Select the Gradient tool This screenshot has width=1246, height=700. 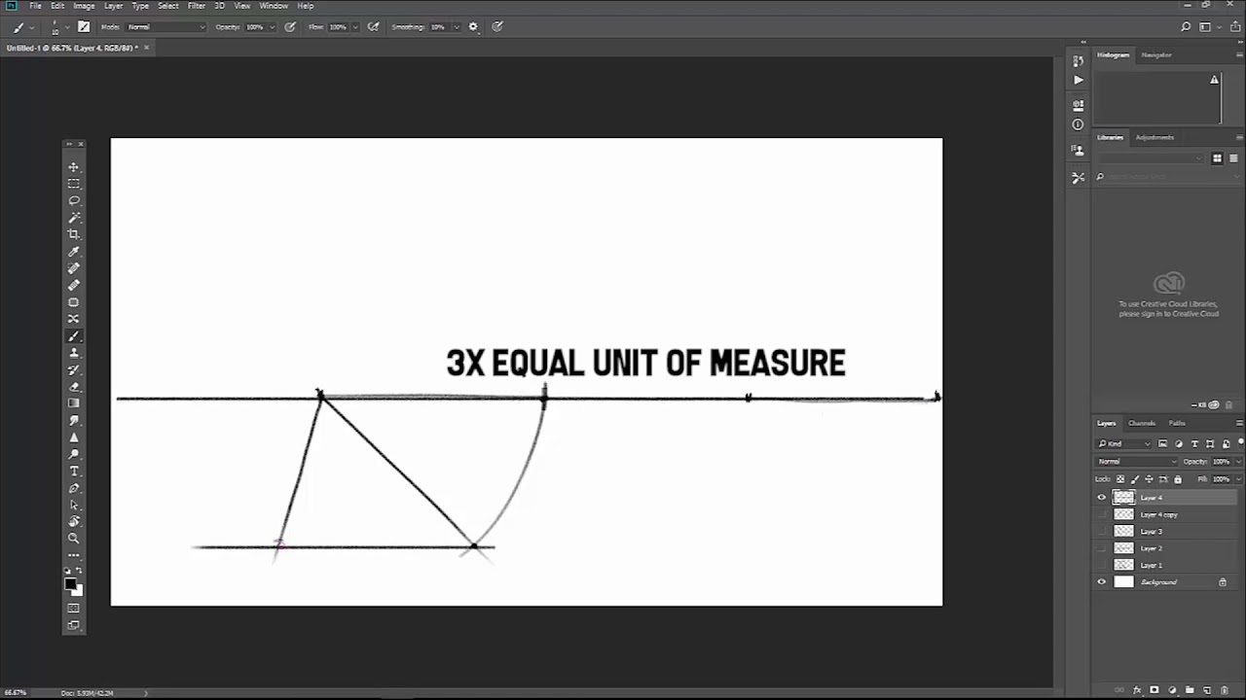(74, 403)
